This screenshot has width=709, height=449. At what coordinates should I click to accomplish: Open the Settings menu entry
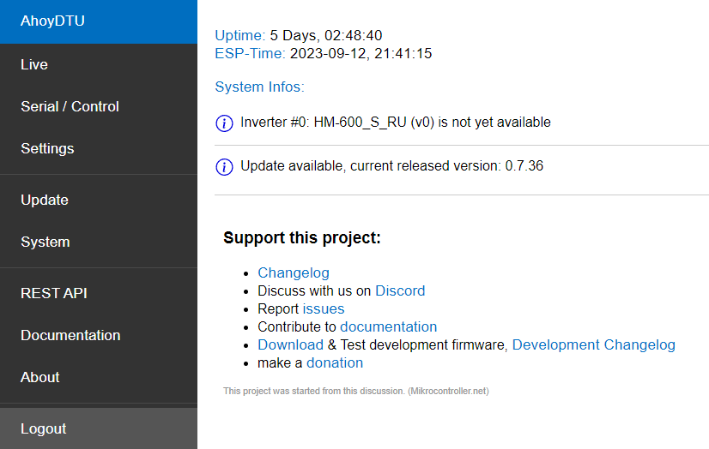tap(47, 148)
